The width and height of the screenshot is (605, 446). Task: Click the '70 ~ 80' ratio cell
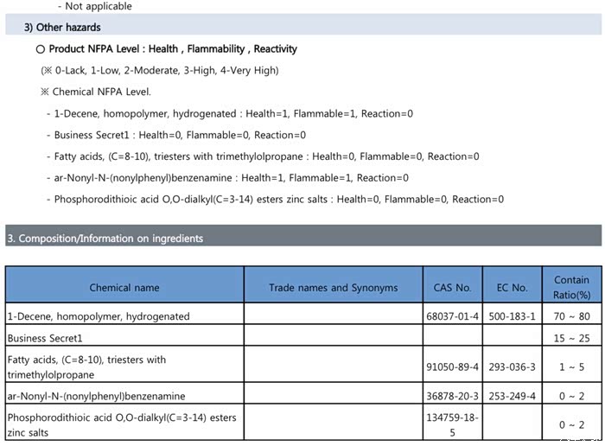pyautogui.click(x=571, y=316)
